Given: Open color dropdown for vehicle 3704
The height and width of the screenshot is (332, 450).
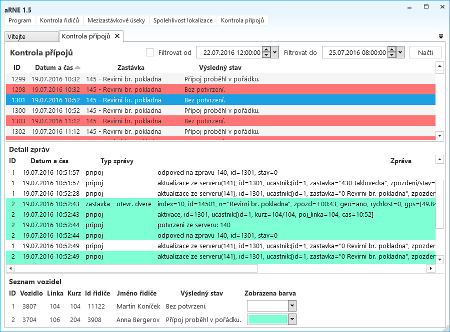Looking at the screenshot, I should pyautogui.click(x=292, y=319).
